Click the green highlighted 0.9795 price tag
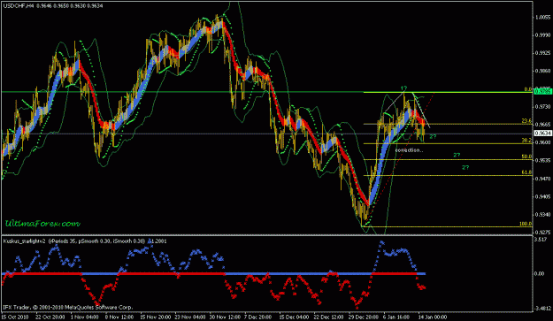 tap(543, 92)
